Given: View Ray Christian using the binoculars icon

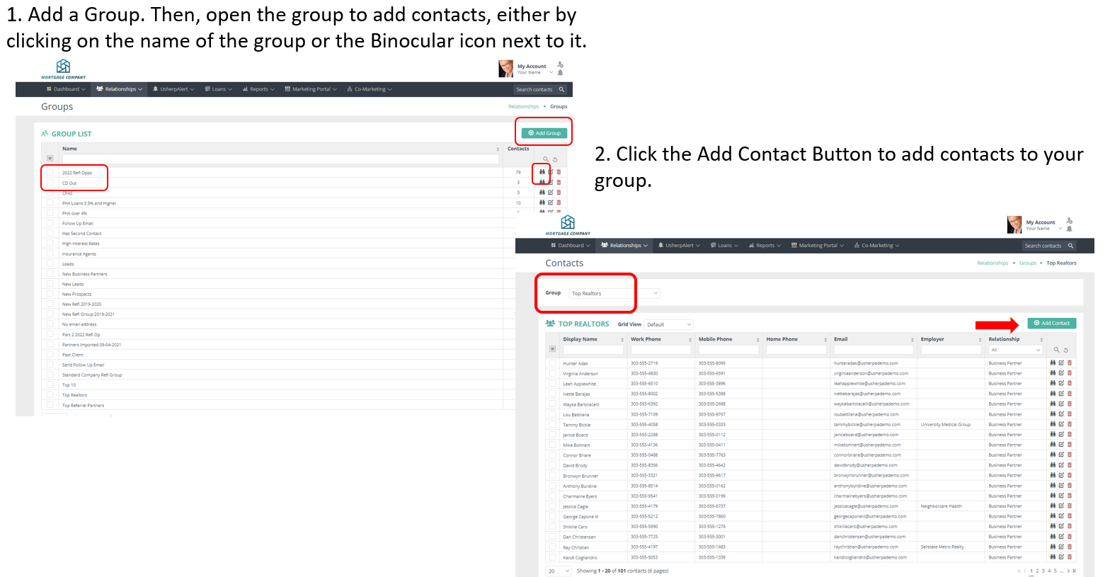Looking at the screenshot, I should point(1053,547).
